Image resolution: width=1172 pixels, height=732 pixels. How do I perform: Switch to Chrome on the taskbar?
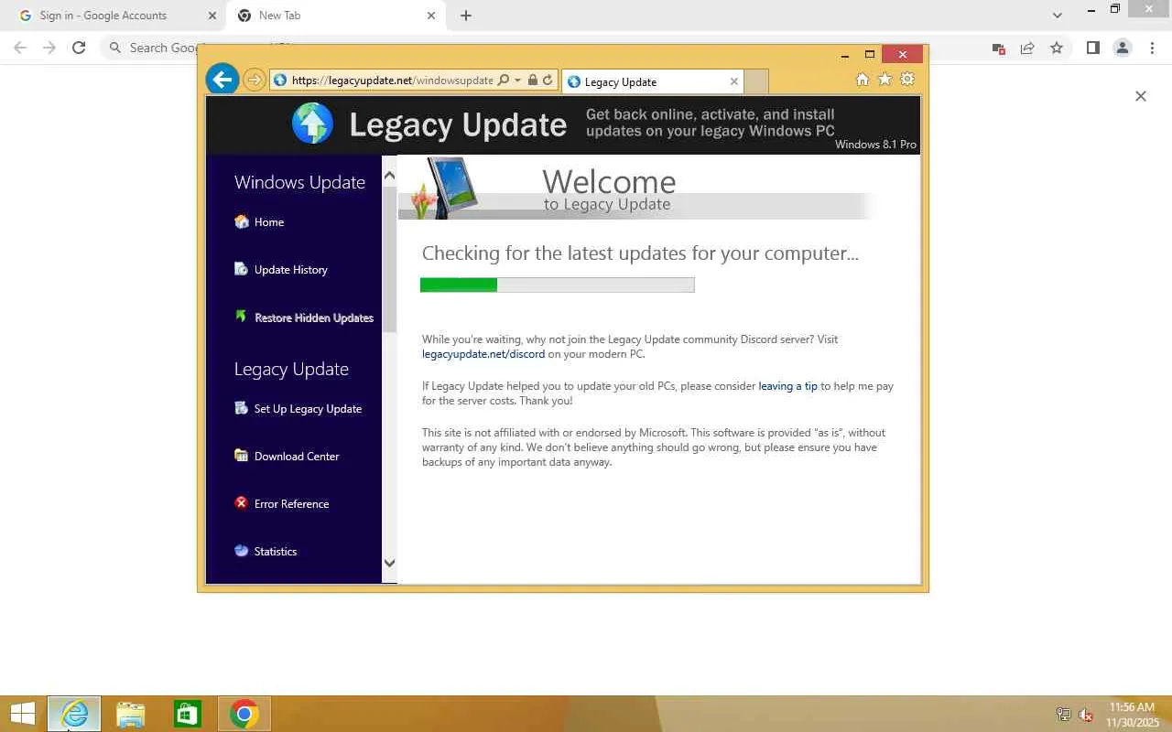click(244, 714)
